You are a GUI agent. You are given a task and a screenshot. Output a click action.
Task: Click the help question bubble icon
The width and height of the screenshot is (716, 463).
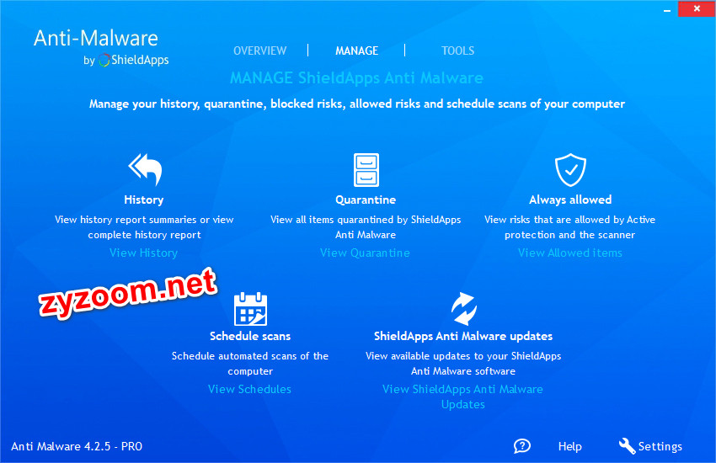pyautogui.click(x=522, y=446)
